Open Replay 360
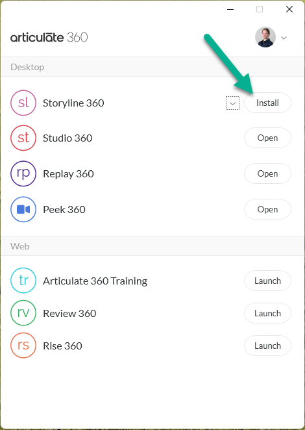Image resolution: width=305 pixels, height=430 pixels. coord(267,173)
